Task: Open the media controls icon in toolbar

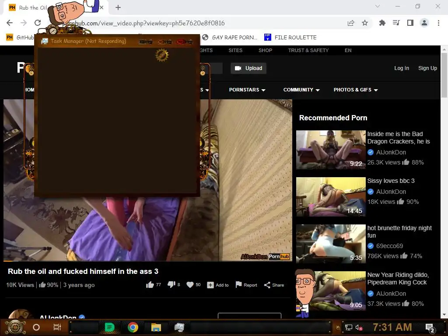Action: coord(396,23)
